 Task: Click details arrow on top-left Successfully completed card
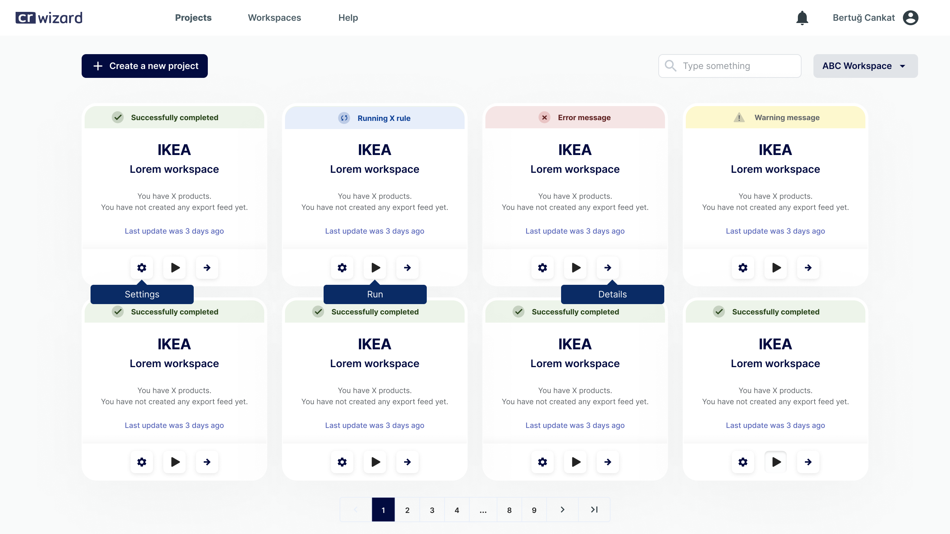click(x=207, y=267)
